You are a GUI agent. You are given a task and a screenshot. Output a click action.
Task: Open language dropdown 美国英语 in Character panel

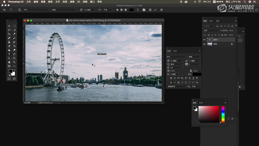[176, 87]
